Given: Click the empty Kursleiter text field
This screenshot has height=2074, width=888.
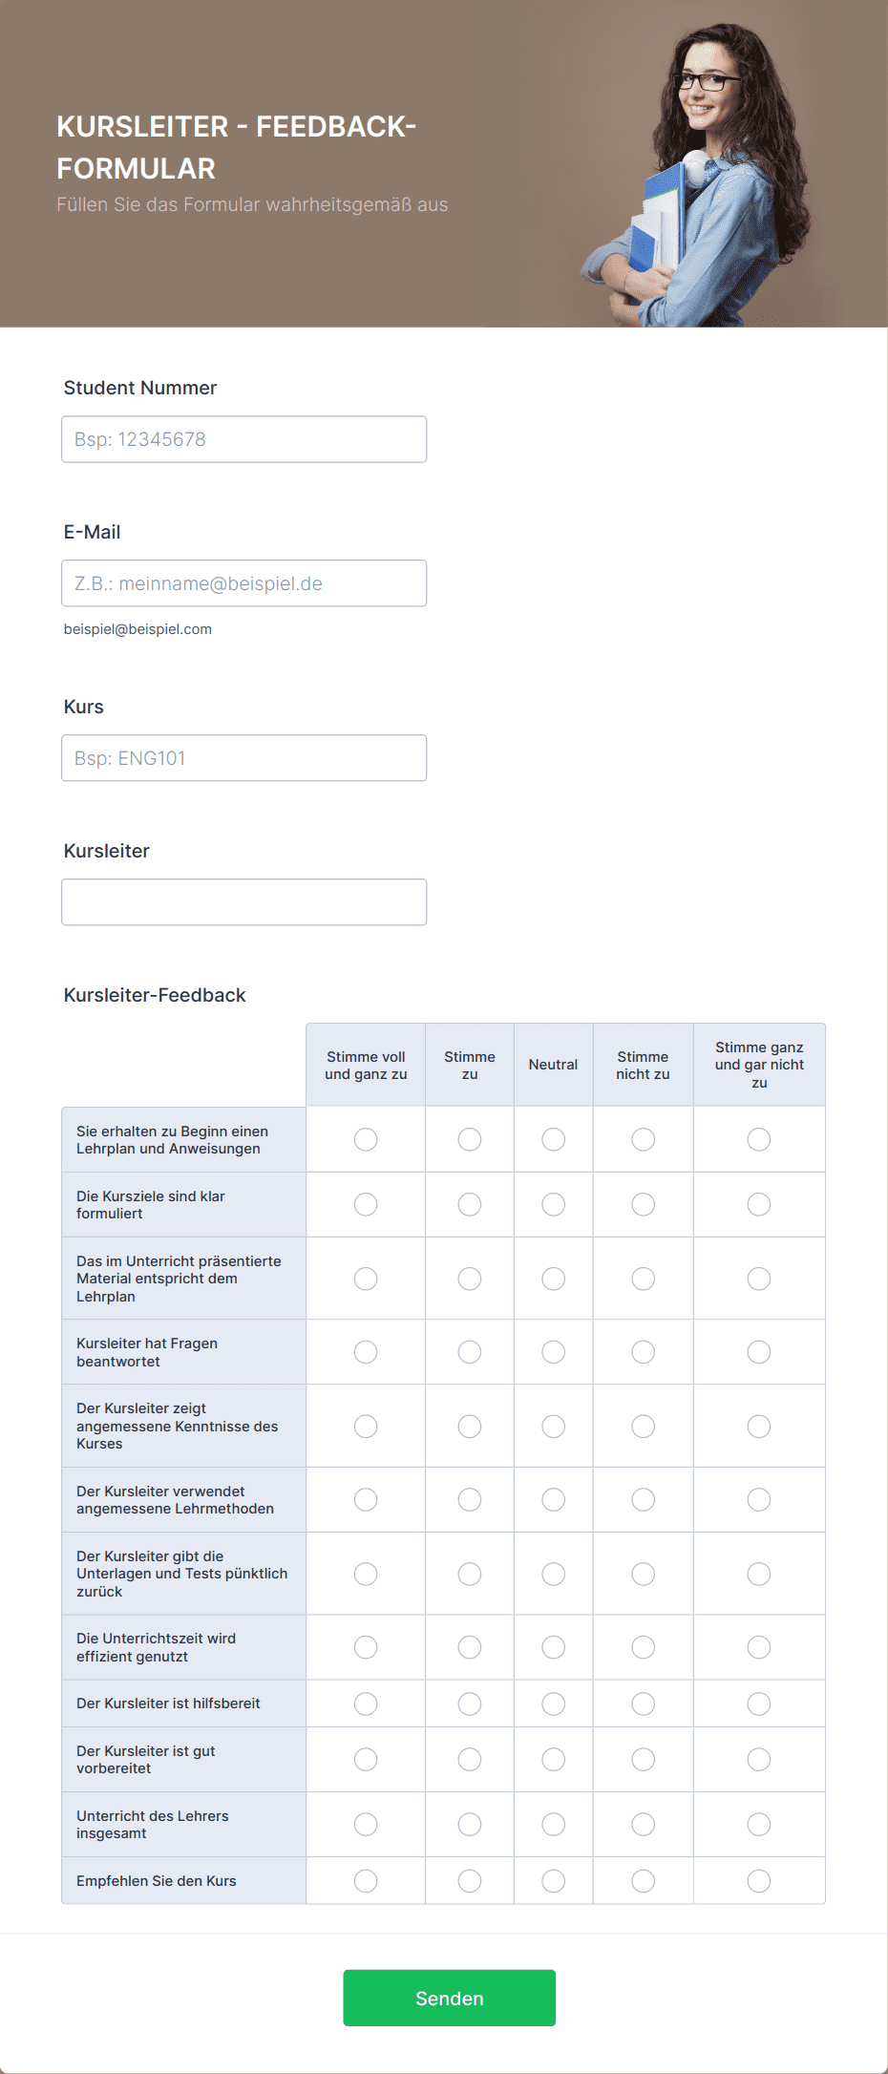Looking at the screenshot, I should [243, 902].
